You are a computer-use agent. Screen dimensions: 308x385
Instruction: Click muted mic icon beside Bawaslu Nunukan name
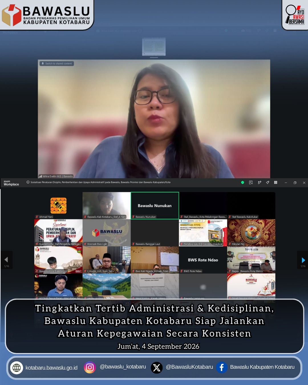133,217
